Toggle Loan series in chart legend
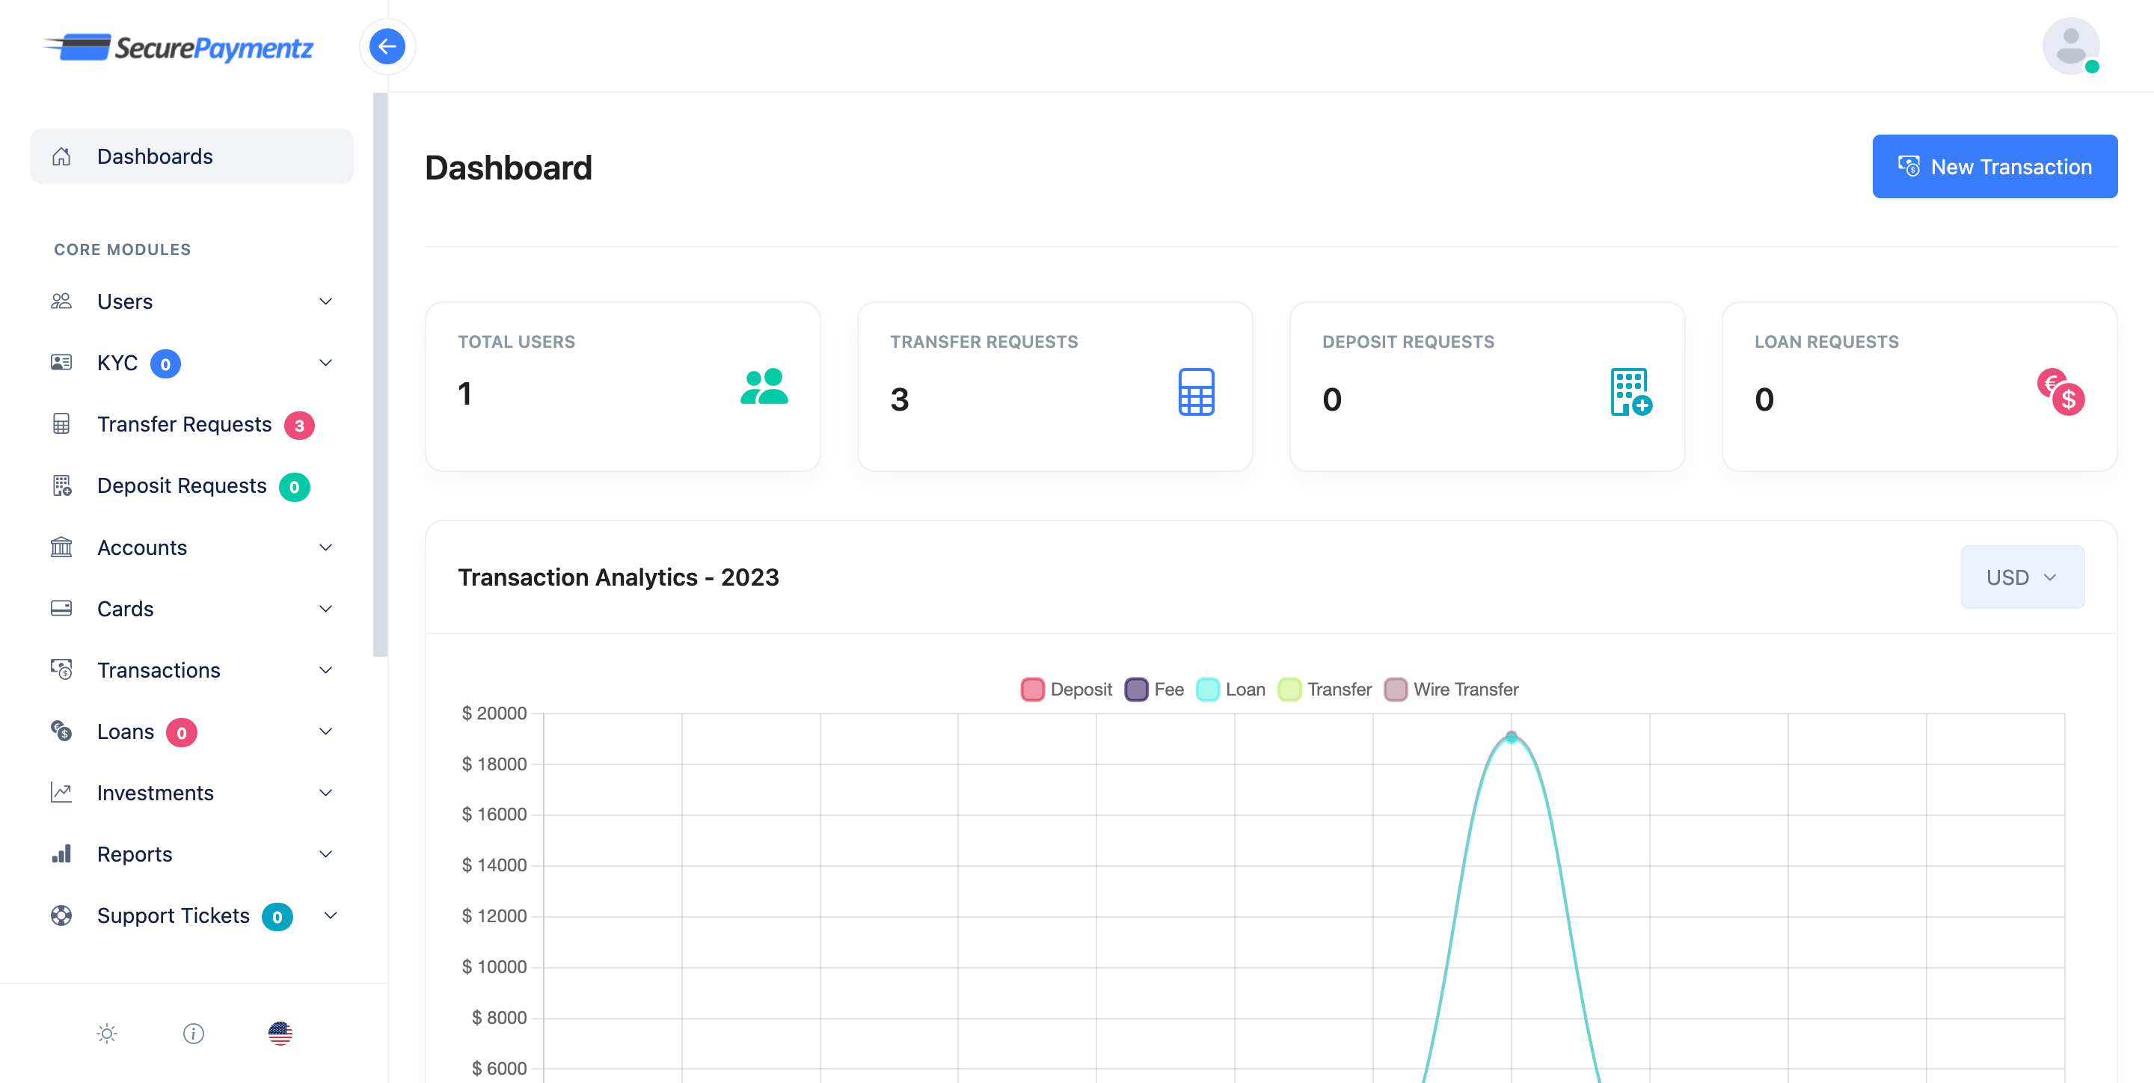The width and height of the screenshot is (2154, 1083). (x=1231, y=689)
